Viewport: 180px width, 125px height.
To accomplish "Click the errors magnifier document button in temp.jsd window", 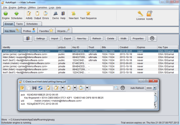I will (81, 88).
